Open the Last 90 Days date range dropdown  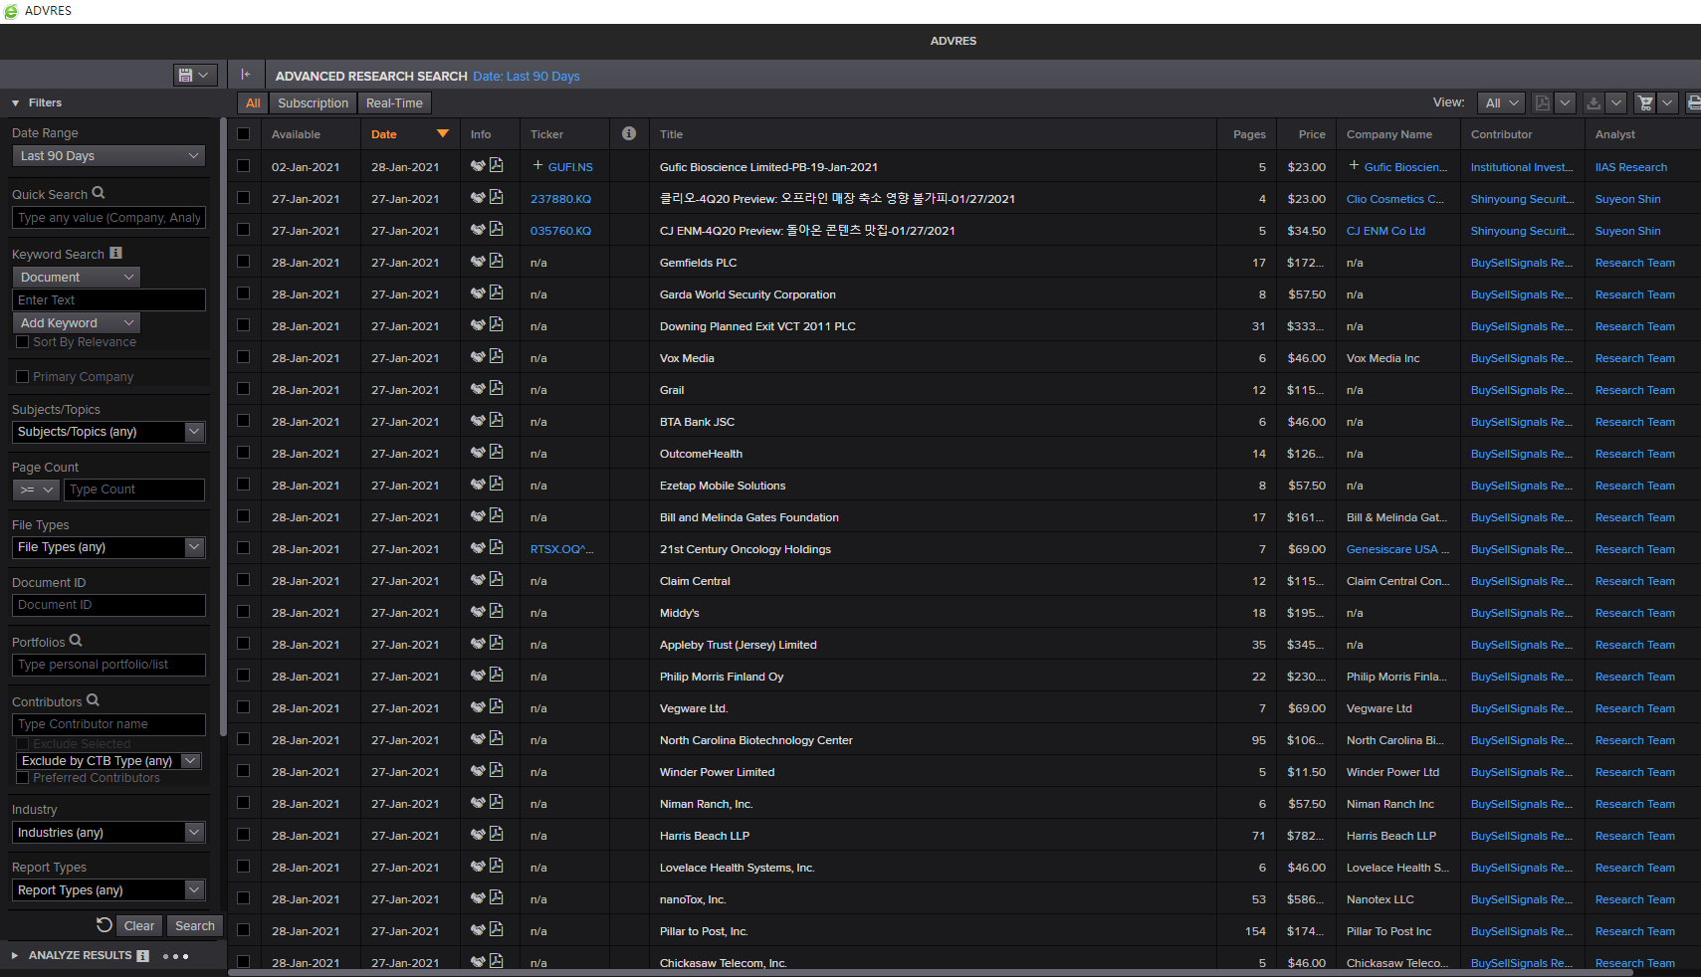pyautogui.click(x=108, y=155)
